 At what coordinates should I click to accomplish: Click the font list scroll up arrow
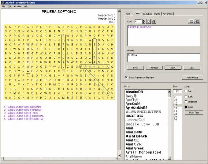click(x=169, y=91)
